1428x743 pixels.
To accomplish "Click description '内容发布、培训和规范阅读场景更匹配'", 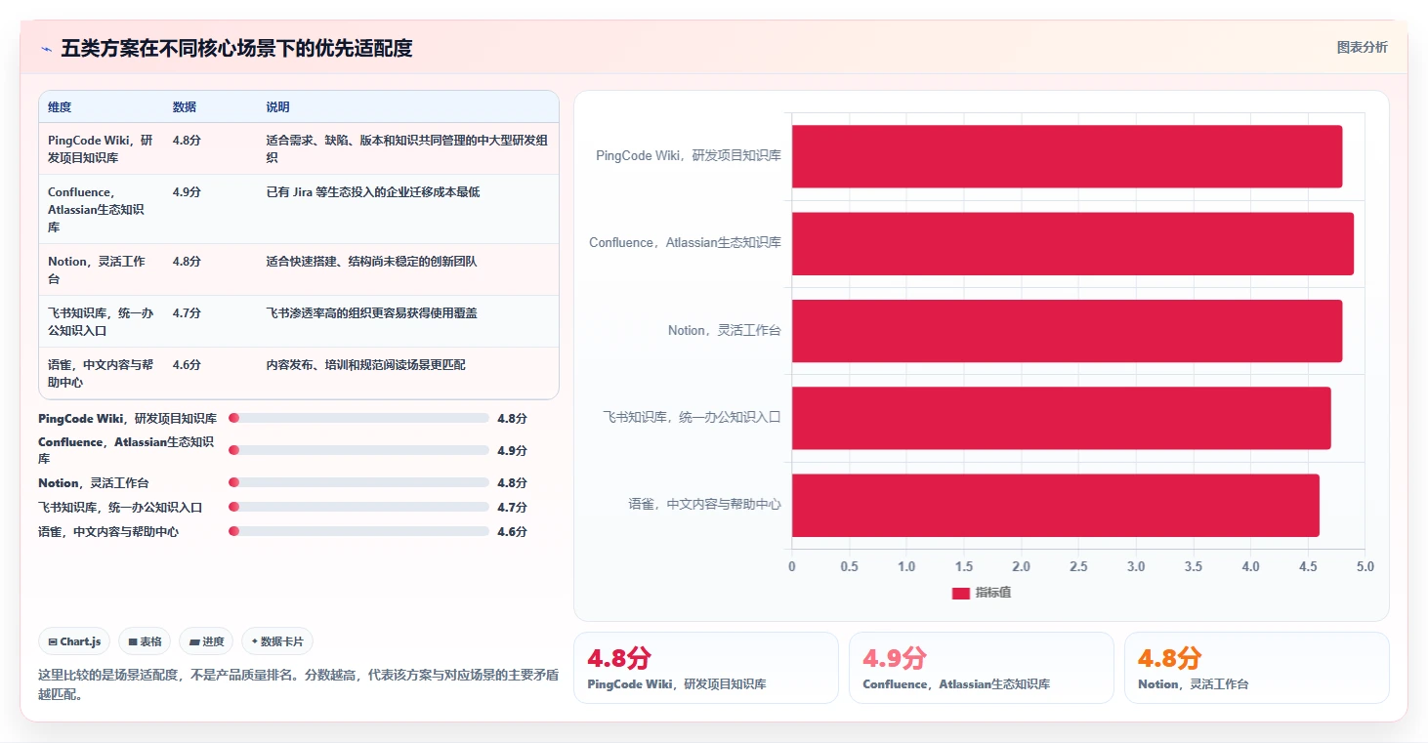I will 366,365.
